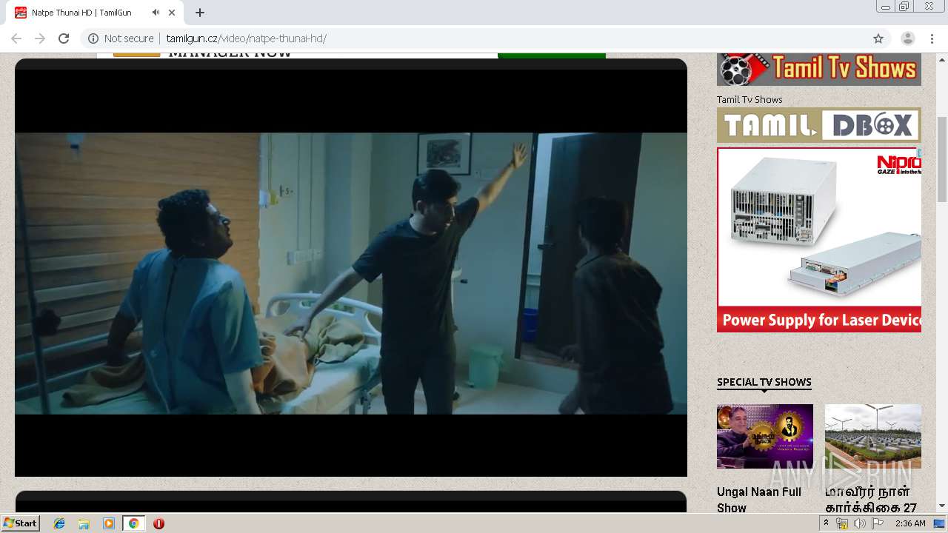Open the network tray icon

coord(842,523)
